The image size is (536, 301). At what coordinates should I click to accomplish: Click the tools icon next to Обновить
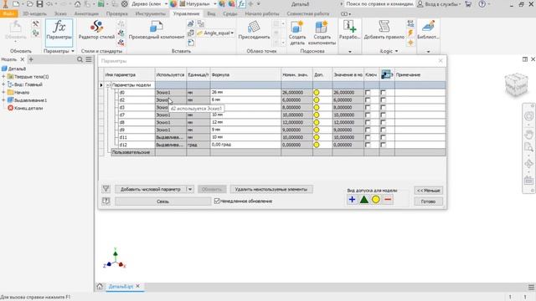(35, 24)
